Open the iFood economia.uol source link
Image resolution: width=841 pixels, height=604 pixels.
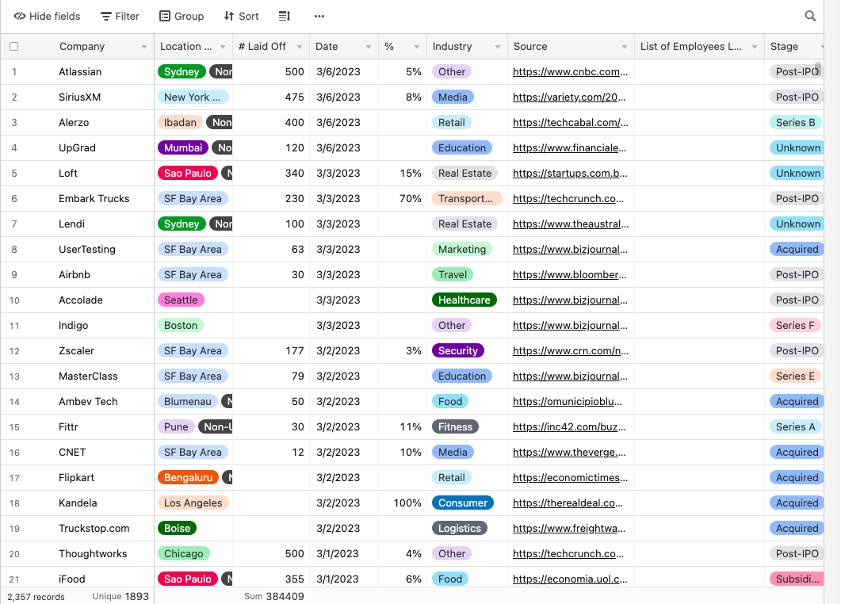click(570, 579)
